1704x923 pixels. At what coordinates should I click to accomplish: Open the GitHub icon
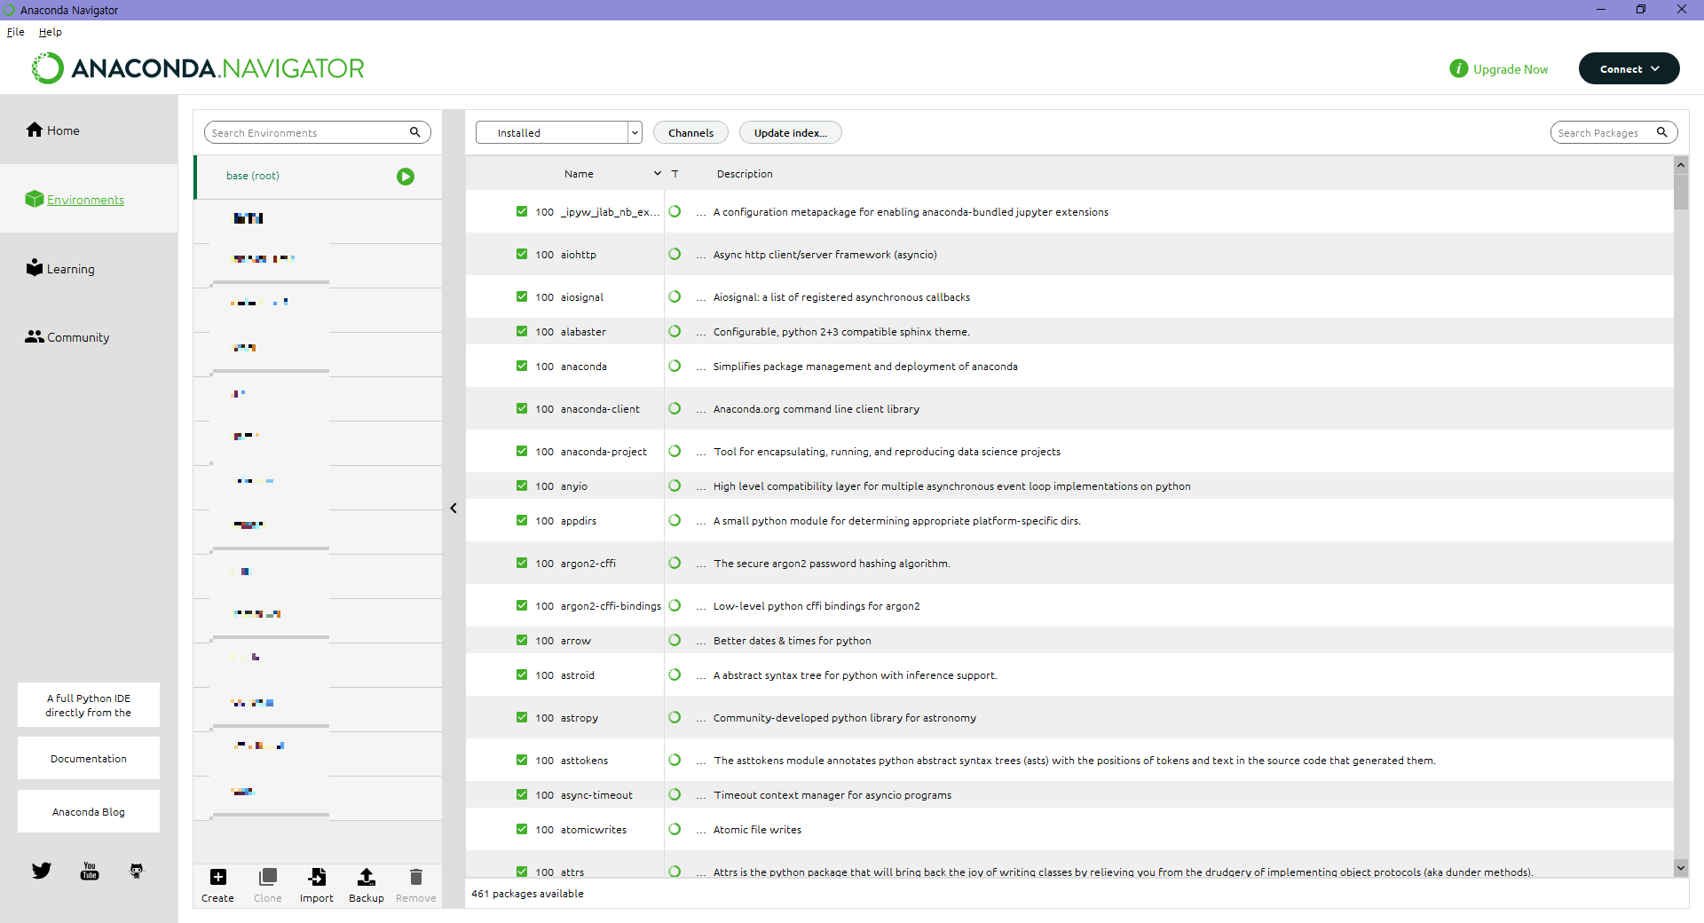136,871
